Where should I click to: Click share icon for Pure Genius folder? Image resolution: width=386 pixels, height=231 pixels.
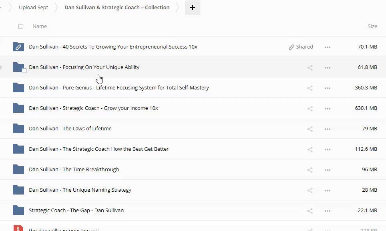pyautogui.click(x=310, y=88)
